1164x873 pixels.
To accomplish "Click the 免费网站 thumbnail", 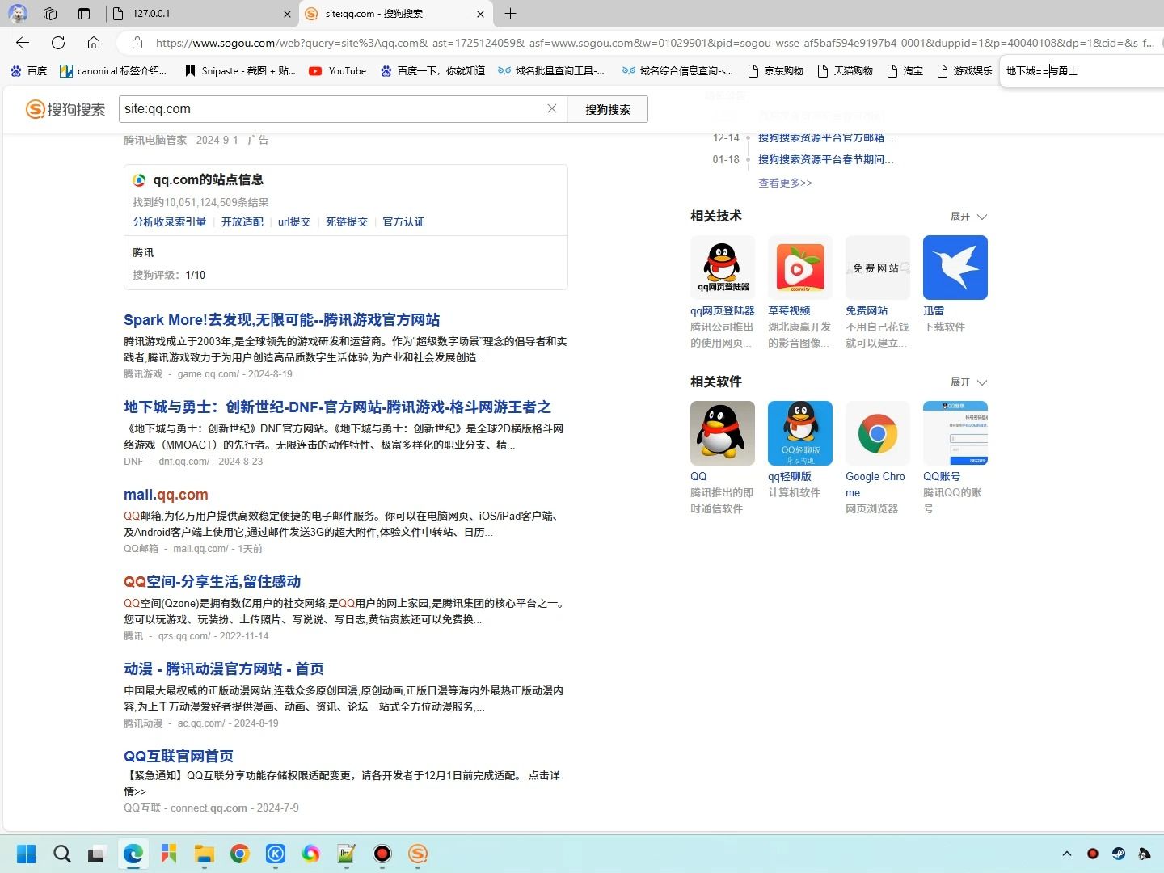I will 878,268.
